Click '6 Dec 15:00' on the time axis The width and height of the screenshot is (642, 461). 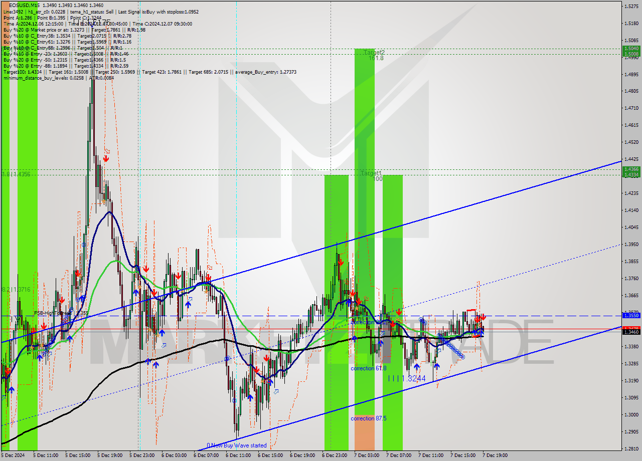[x=270, y=455]
